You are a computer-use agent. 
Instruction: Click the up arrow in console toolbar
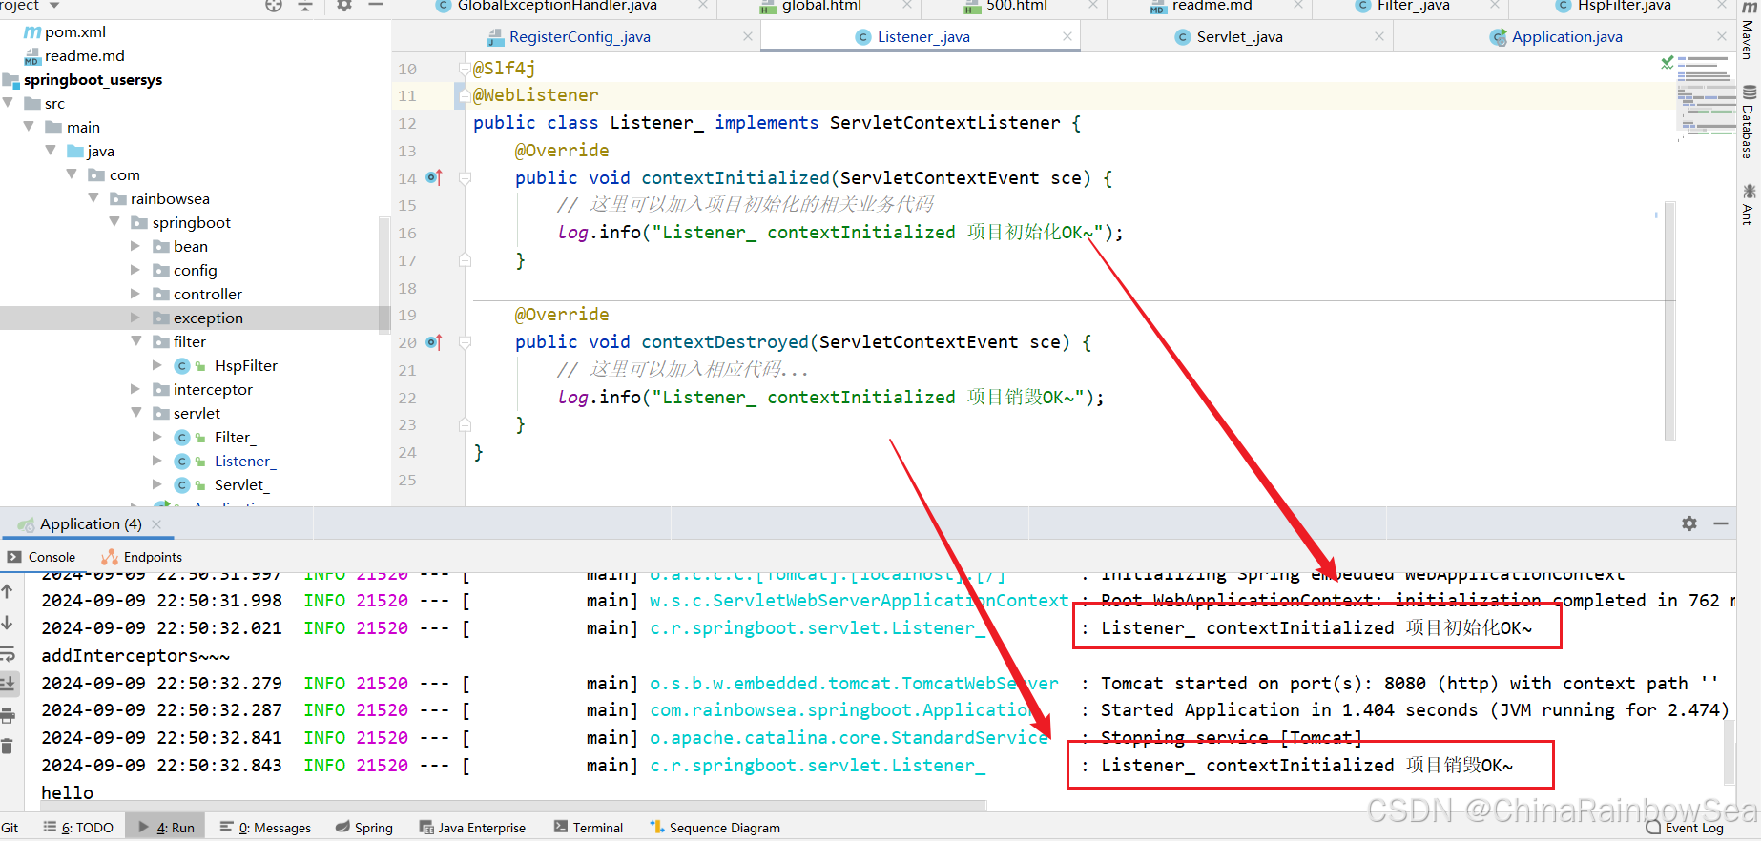tap(8, 591)
